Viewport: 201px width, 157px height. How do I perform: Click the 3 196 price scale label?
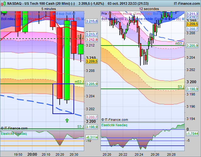coord(191,106)
